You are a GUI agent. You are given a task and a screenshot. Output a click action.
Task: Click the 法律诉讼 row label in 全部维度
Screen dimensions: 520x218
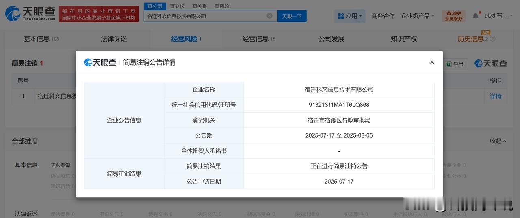26,214
